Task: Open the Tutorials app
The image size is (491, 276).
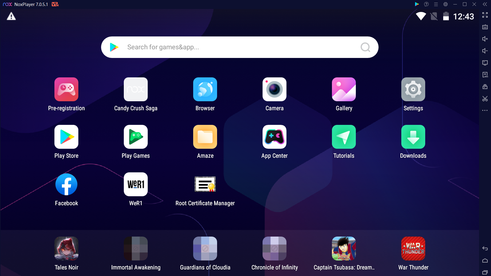Action: (x=344, y=137)
